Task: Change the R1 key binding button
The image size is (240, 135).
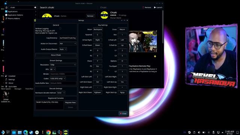Action: click(97, 50)
